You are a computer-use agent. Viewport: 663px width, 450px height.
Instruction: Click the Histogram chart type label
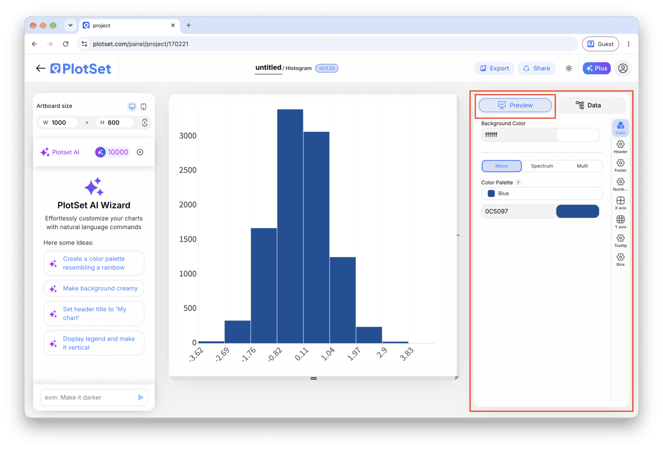coord(298,68)
